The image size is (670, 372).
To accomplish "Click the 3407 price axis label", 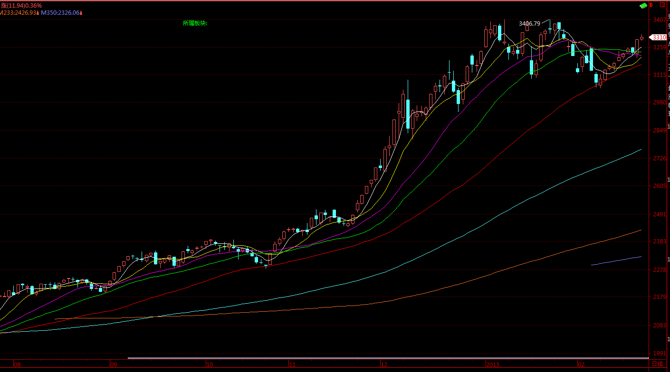I will (x=659, y=20).
